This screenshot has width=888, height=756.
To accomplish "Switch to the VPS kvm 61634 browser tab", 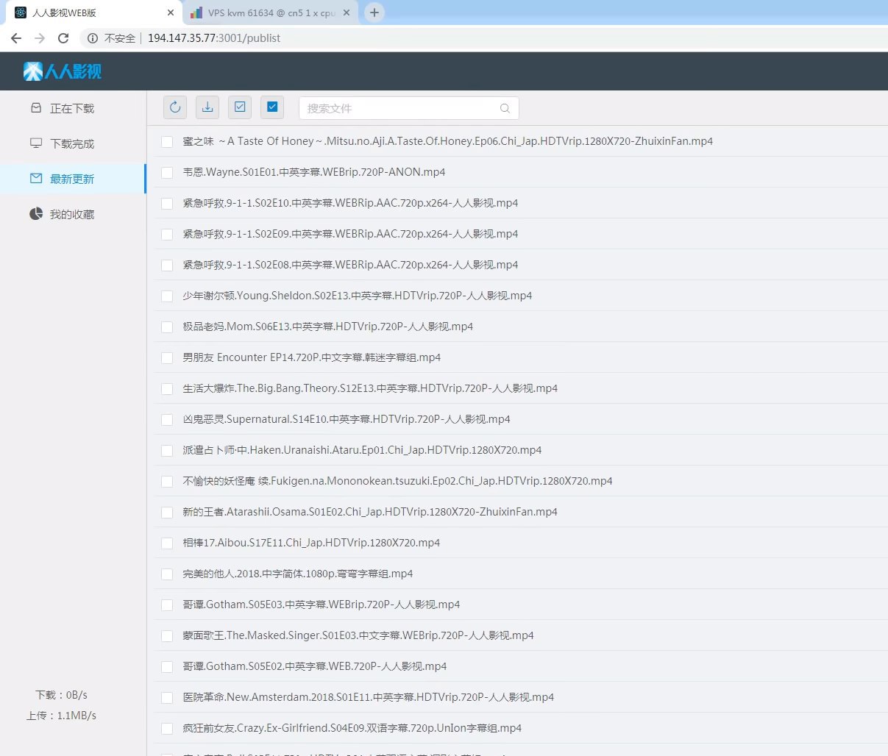I will 271,13.
